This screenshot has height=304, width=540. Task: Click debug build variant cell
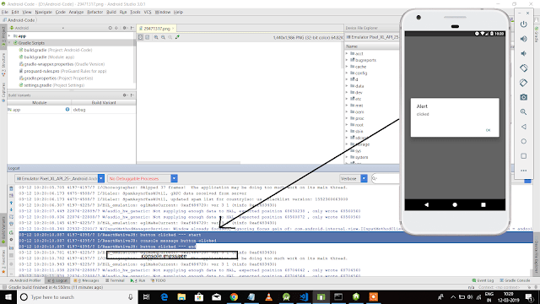tap(103, 110)
